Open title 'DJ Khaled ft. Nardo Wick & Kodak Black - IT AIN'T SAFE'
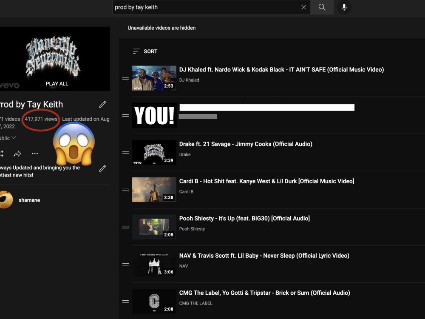 click(281, 70)
